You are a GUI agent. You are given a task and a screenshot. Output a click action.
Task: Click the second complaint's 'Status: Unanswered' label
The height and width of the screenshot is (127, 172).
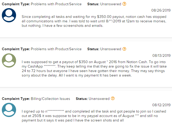pyautogui.click(x=104, y=49)
